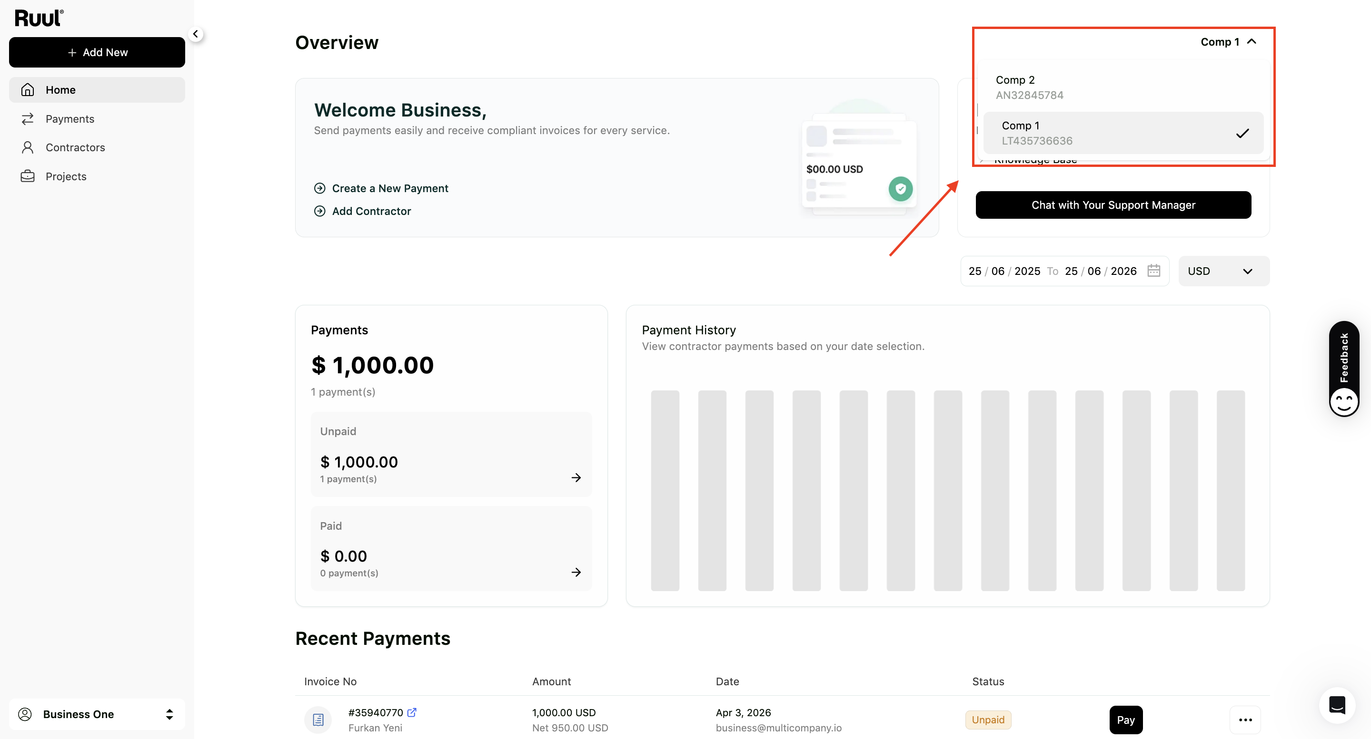Viewport: 1371px width, 739px height.
Task: Collapse the Comp 1 company switcher
Action: 1228,41
